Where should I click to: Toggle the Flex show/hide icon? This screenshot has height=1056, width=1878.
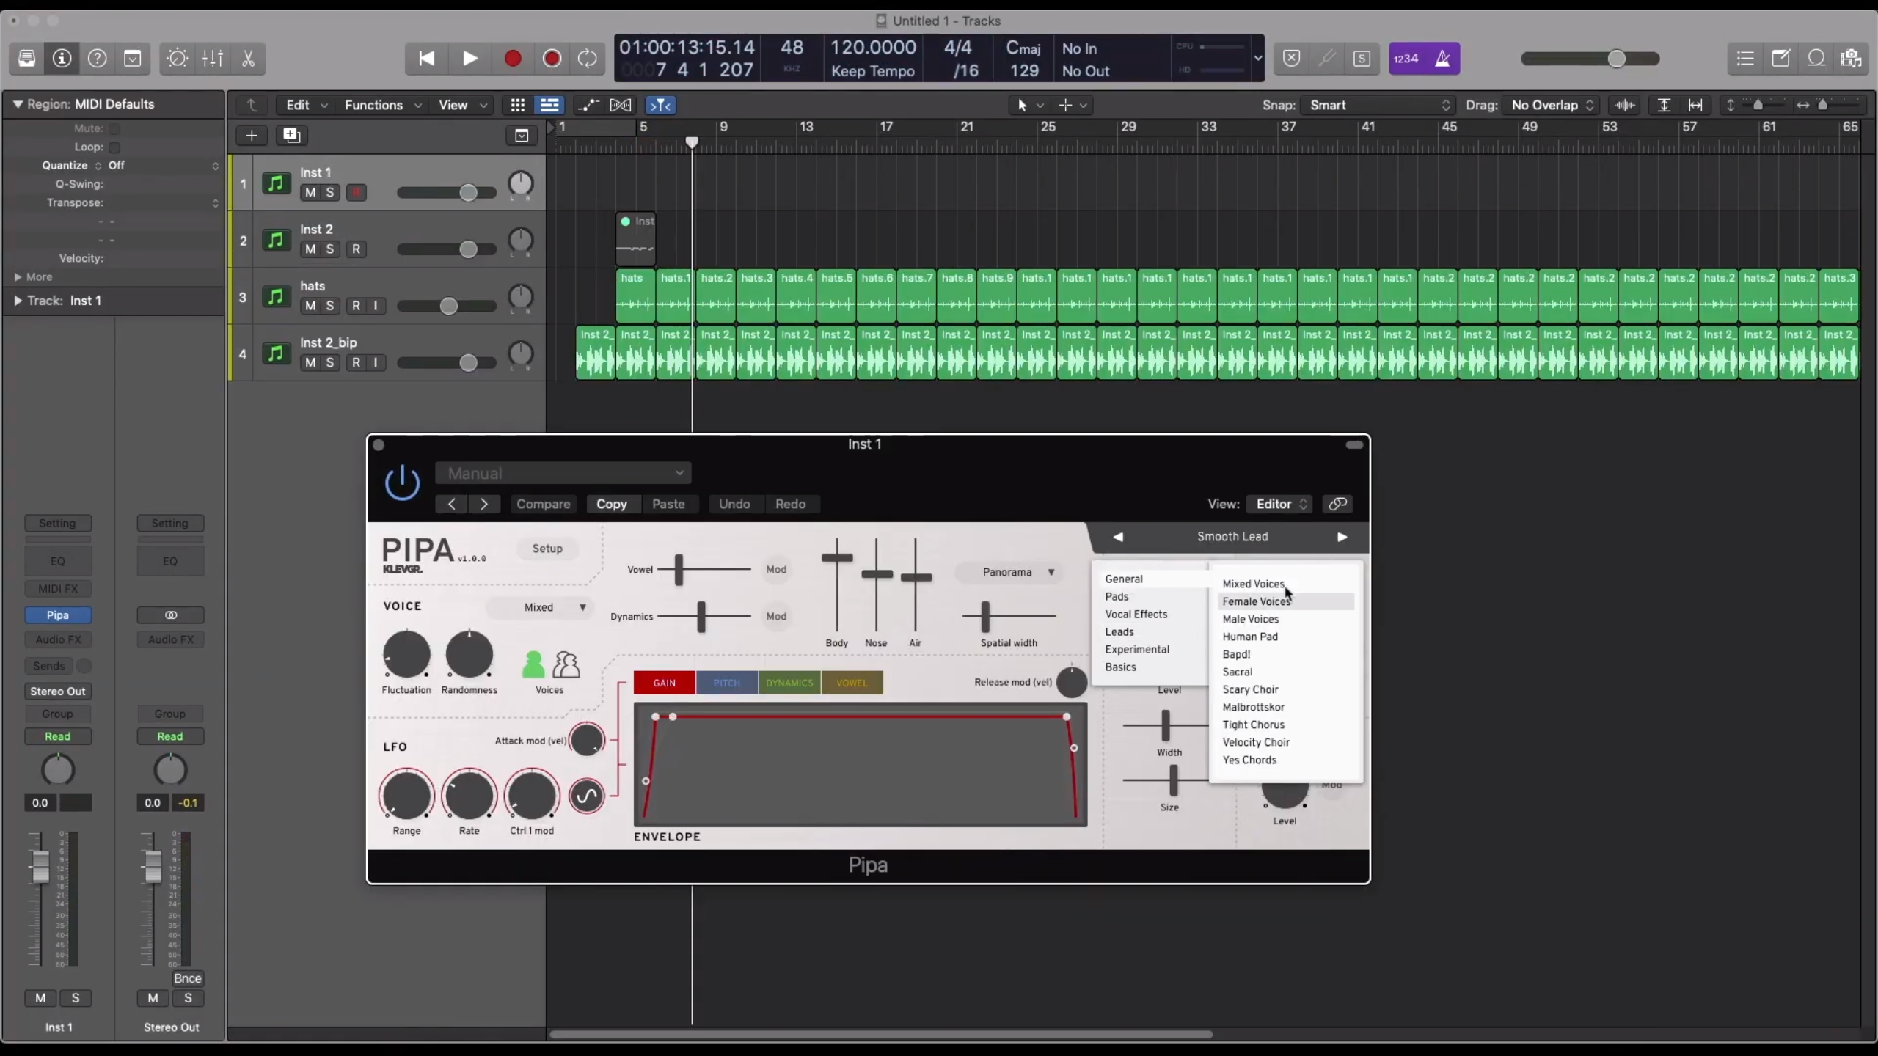[621, 105]
